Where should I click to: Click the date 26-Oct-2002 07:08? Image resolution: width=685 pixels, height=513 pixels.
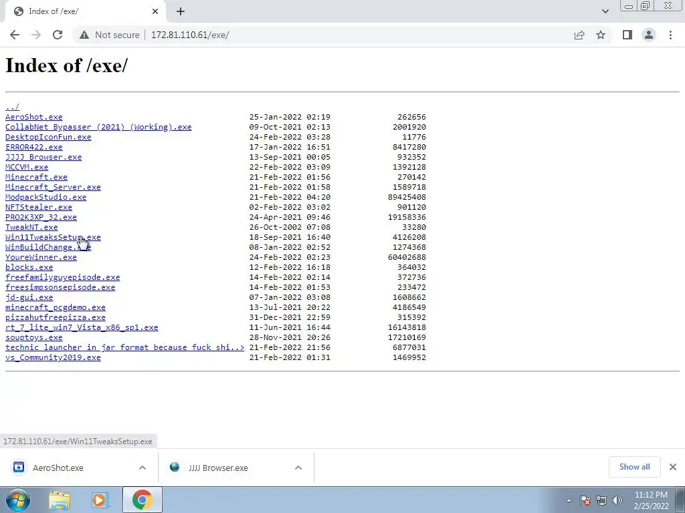tap(290, 227)
